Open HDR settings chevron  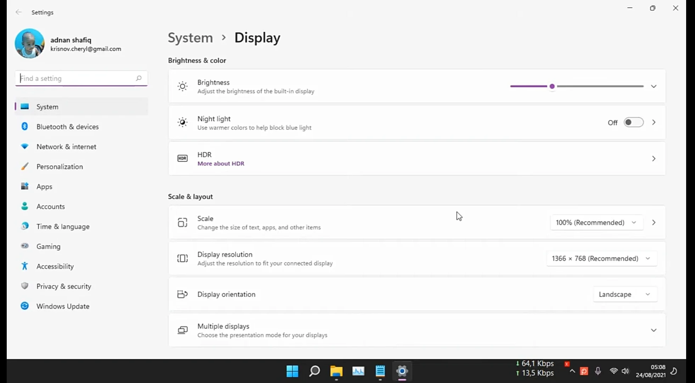click(x=654, y=159)
